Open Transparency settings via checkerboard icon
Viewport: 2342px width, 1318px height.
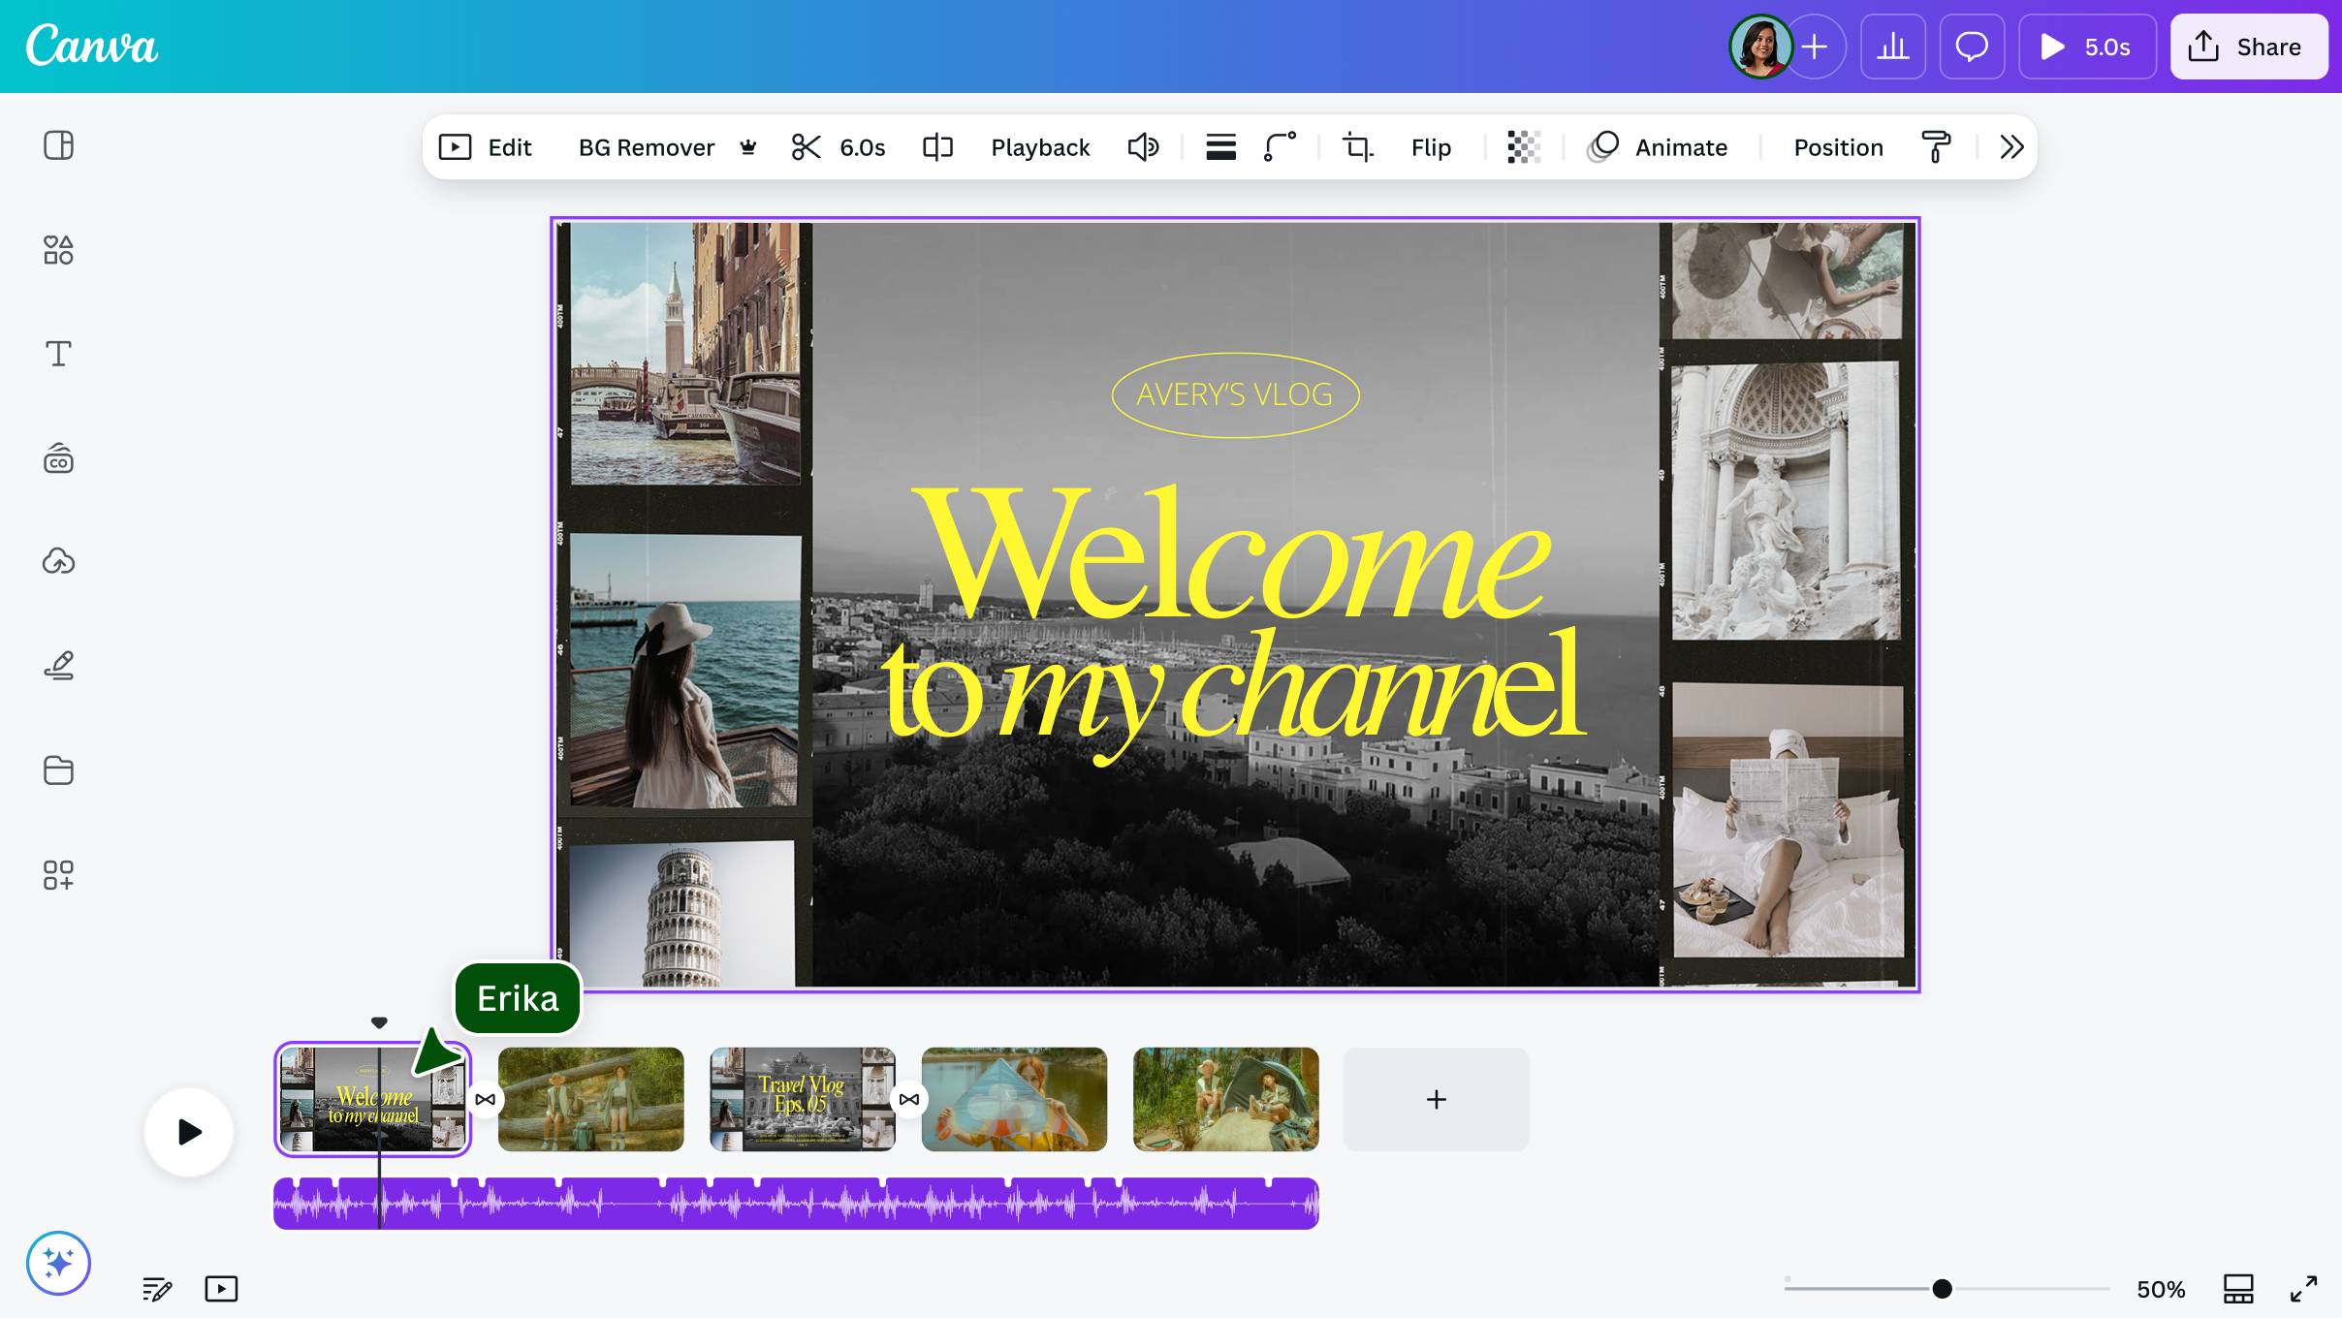coord(1522,146)
